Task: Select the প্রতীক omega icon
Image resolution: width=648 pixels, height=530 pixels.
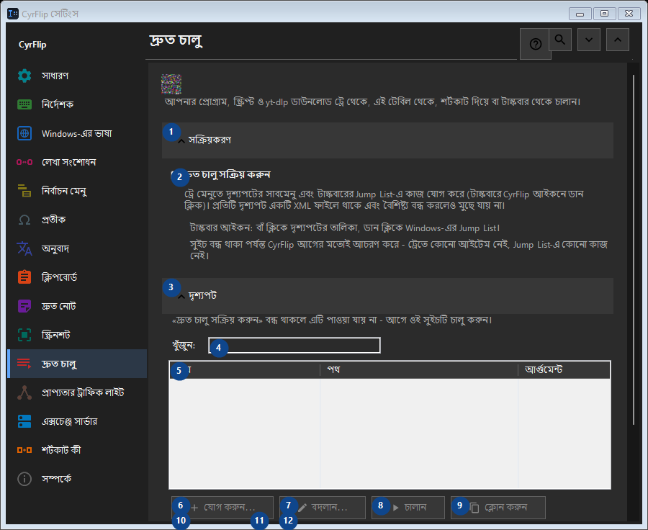Action: (24, 220)
